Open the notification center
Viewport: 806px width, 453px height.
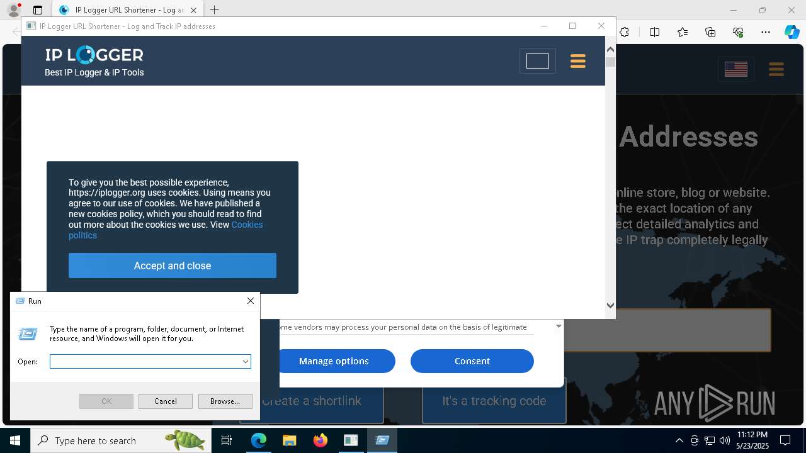pos(785,440)
